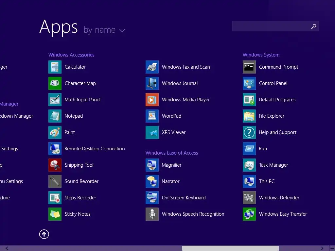Image resolution: width=335 pixels, height=251 pixels.
Task: Open the WordPad icon
Action: 152,116
